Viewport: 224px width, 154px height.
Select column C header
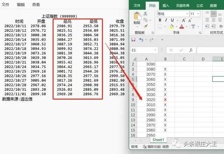(x=184, y=59)
